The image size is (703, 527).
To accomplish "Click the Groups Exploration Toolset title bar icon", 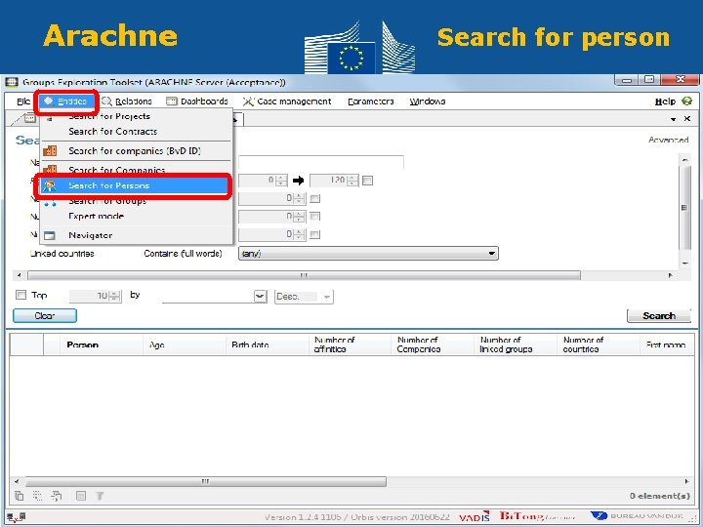I will click(11, 82).
